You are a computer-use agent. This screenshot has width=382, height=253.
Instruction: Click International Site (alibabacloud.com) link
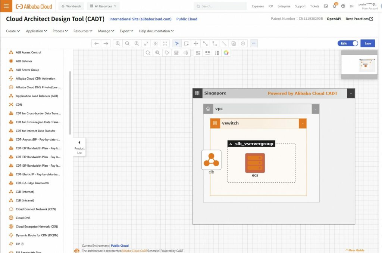140,19
